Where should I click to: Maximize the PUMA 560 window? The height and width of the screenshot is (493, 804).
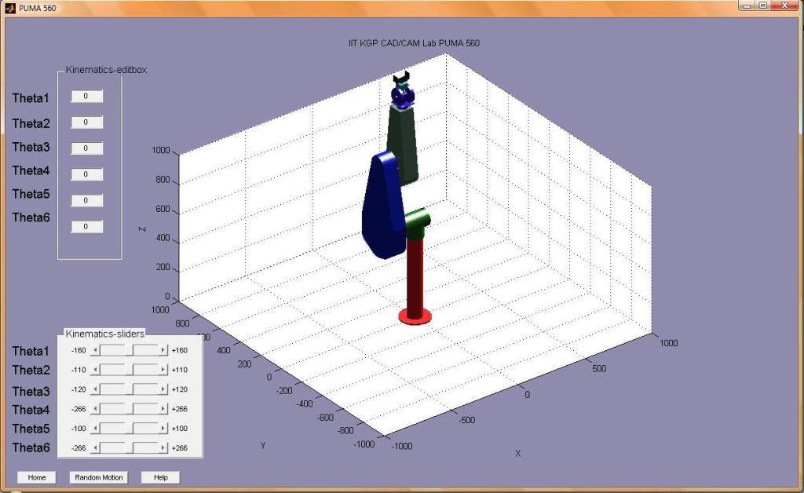763,5
